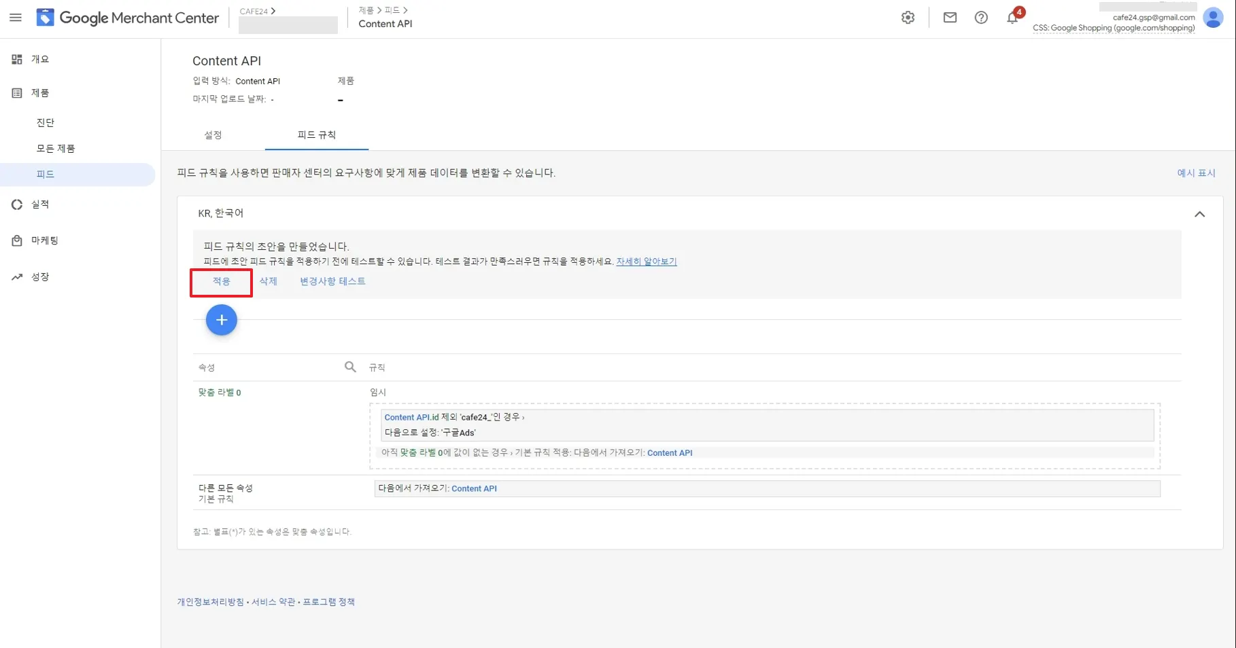This screenshot has width=1236, height=648.
Task: Click the 성장 trend arrow icon
Action: coord(17,277)
